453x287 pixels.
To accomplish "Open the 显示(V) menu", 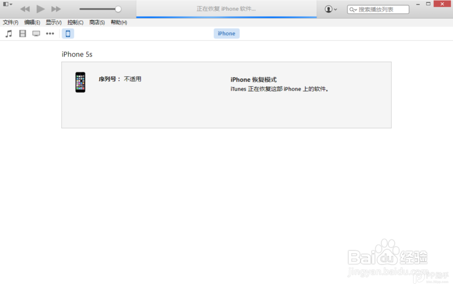I will pos(53,23).
